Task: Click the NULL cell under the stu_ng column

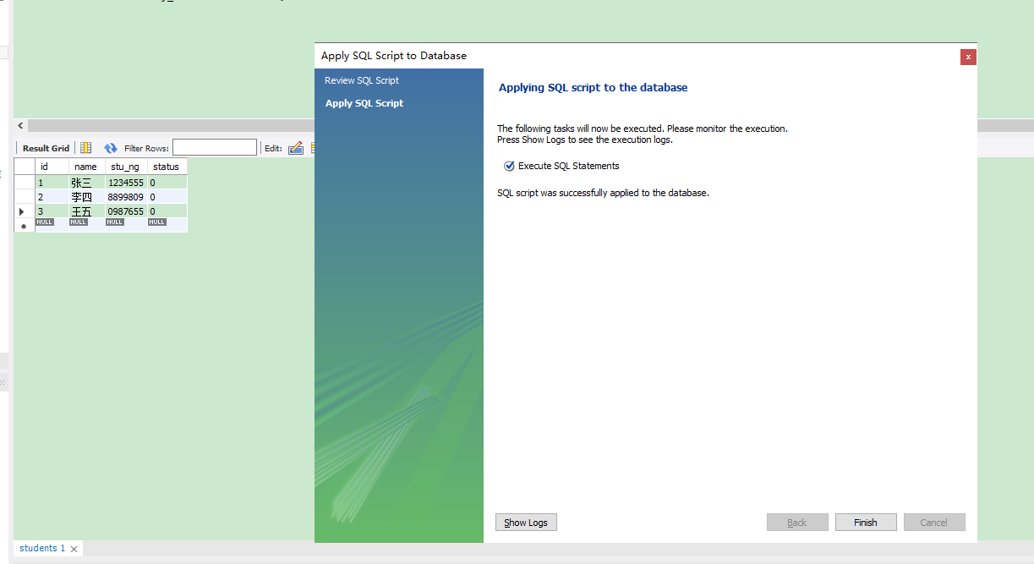Action: coord(125,225)
